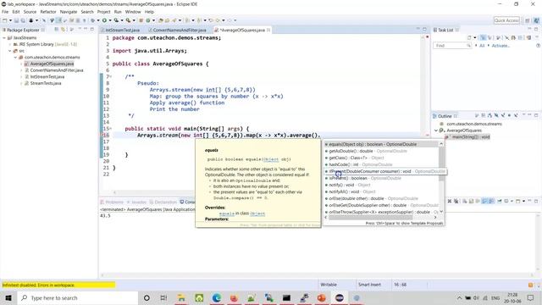Screen dimensions: 542x305
Task: Select StreamTests.java in Package Explorer
Action: (x=46, y=83)
